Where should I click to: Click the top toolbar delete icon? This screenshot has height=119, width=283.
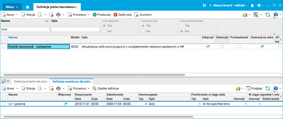point(51,15)
